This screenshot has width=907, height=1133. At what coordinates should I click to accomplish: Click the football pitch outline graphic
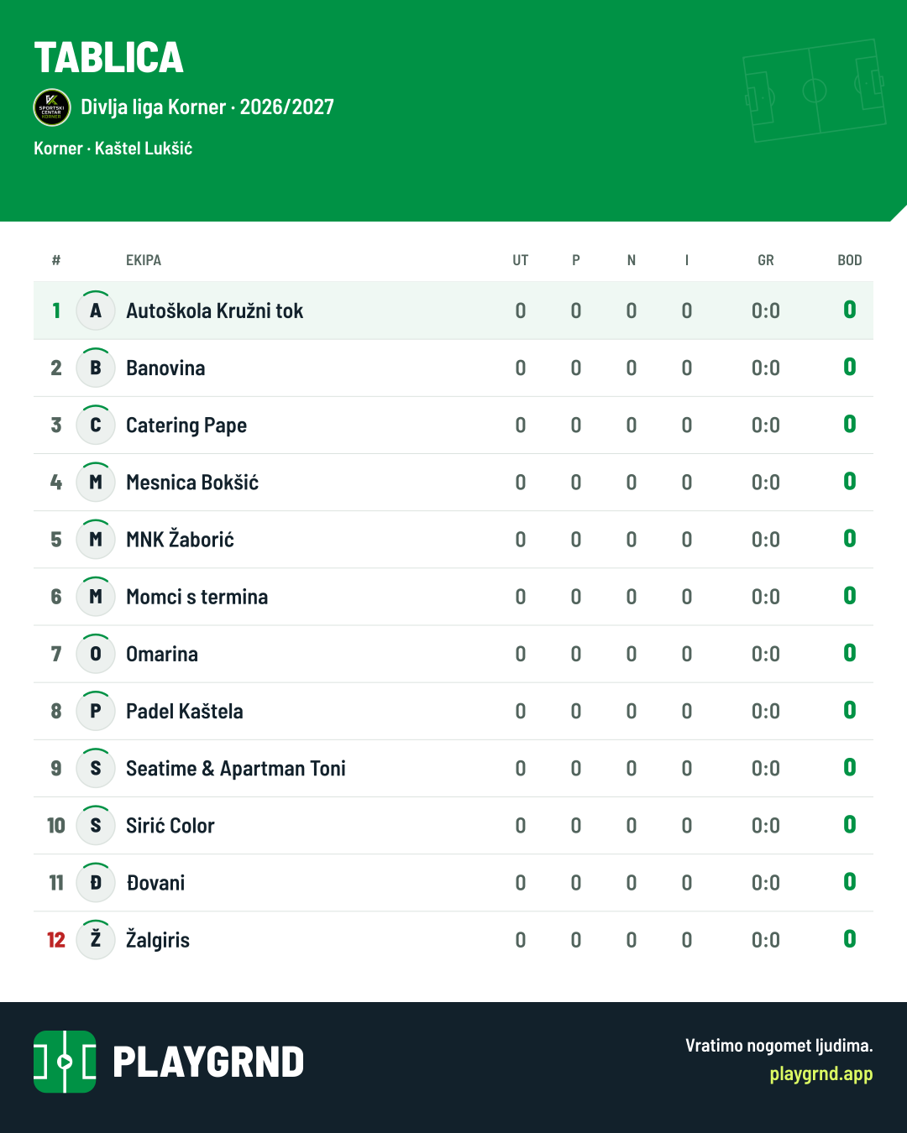(815, 90)
